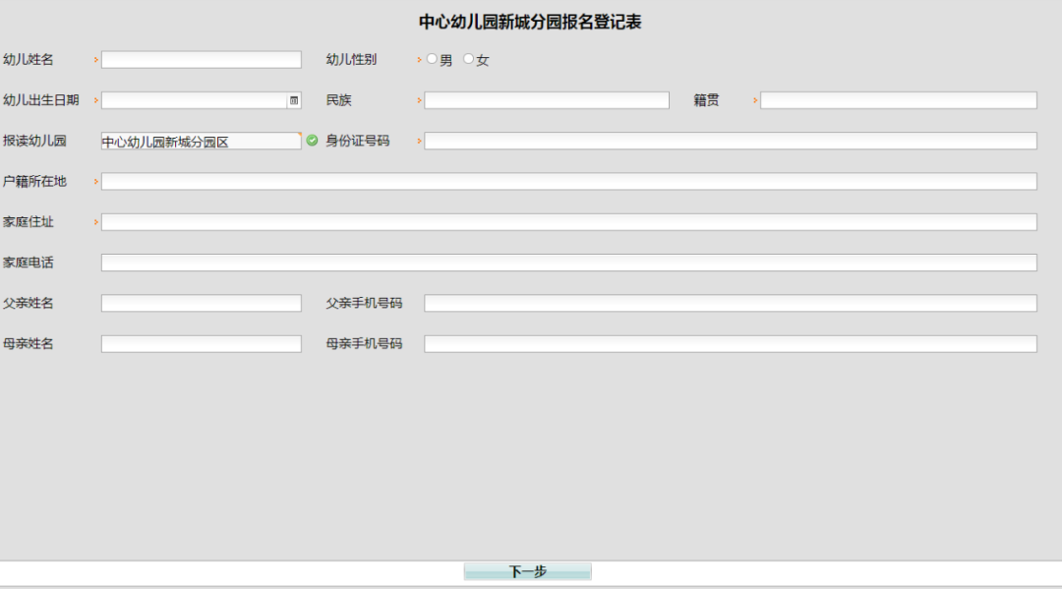Select the 女 gender radio button
Viewport: 1062px width, 589px height.
[x=467, y=59]
